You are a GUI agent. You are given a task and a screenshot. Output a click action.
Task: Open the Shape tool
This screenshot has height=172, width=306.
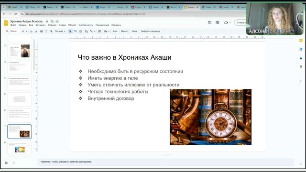[x=86, y=31]
